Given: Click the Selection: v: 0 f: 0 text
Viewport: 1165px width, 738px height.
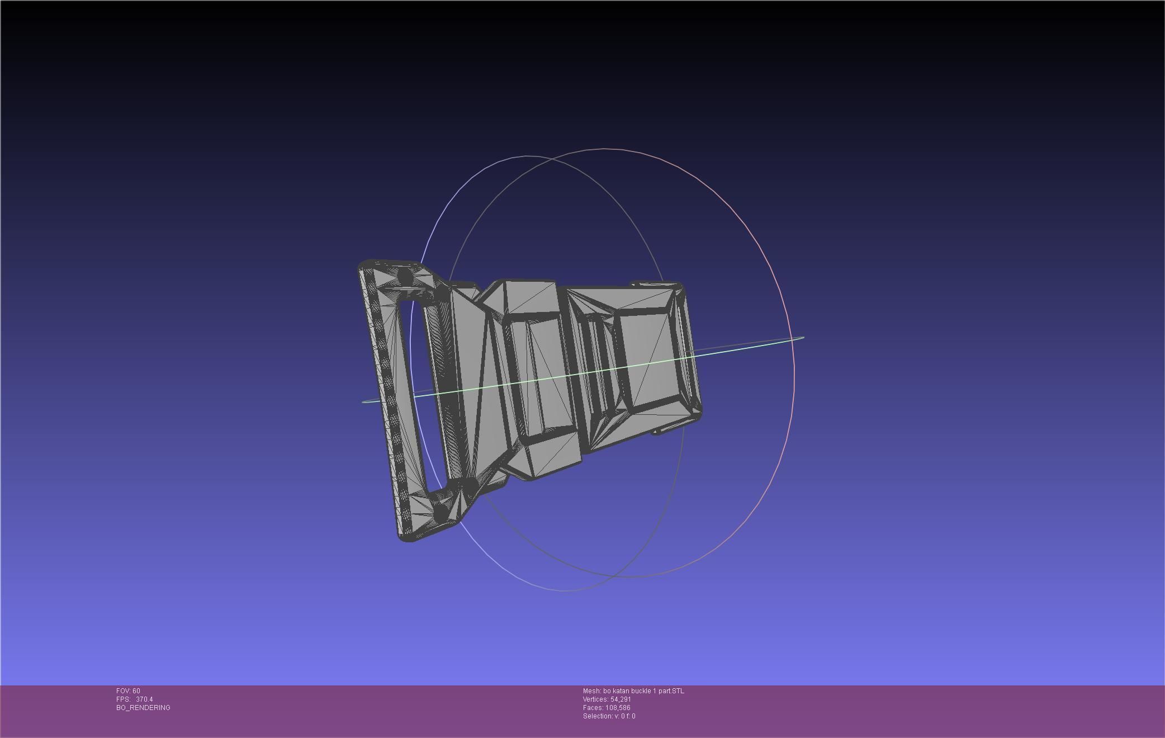Looking at the screenshot, I should (x=609, y=716).
